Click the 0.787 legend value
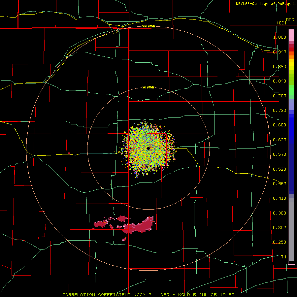 [280, 96]
